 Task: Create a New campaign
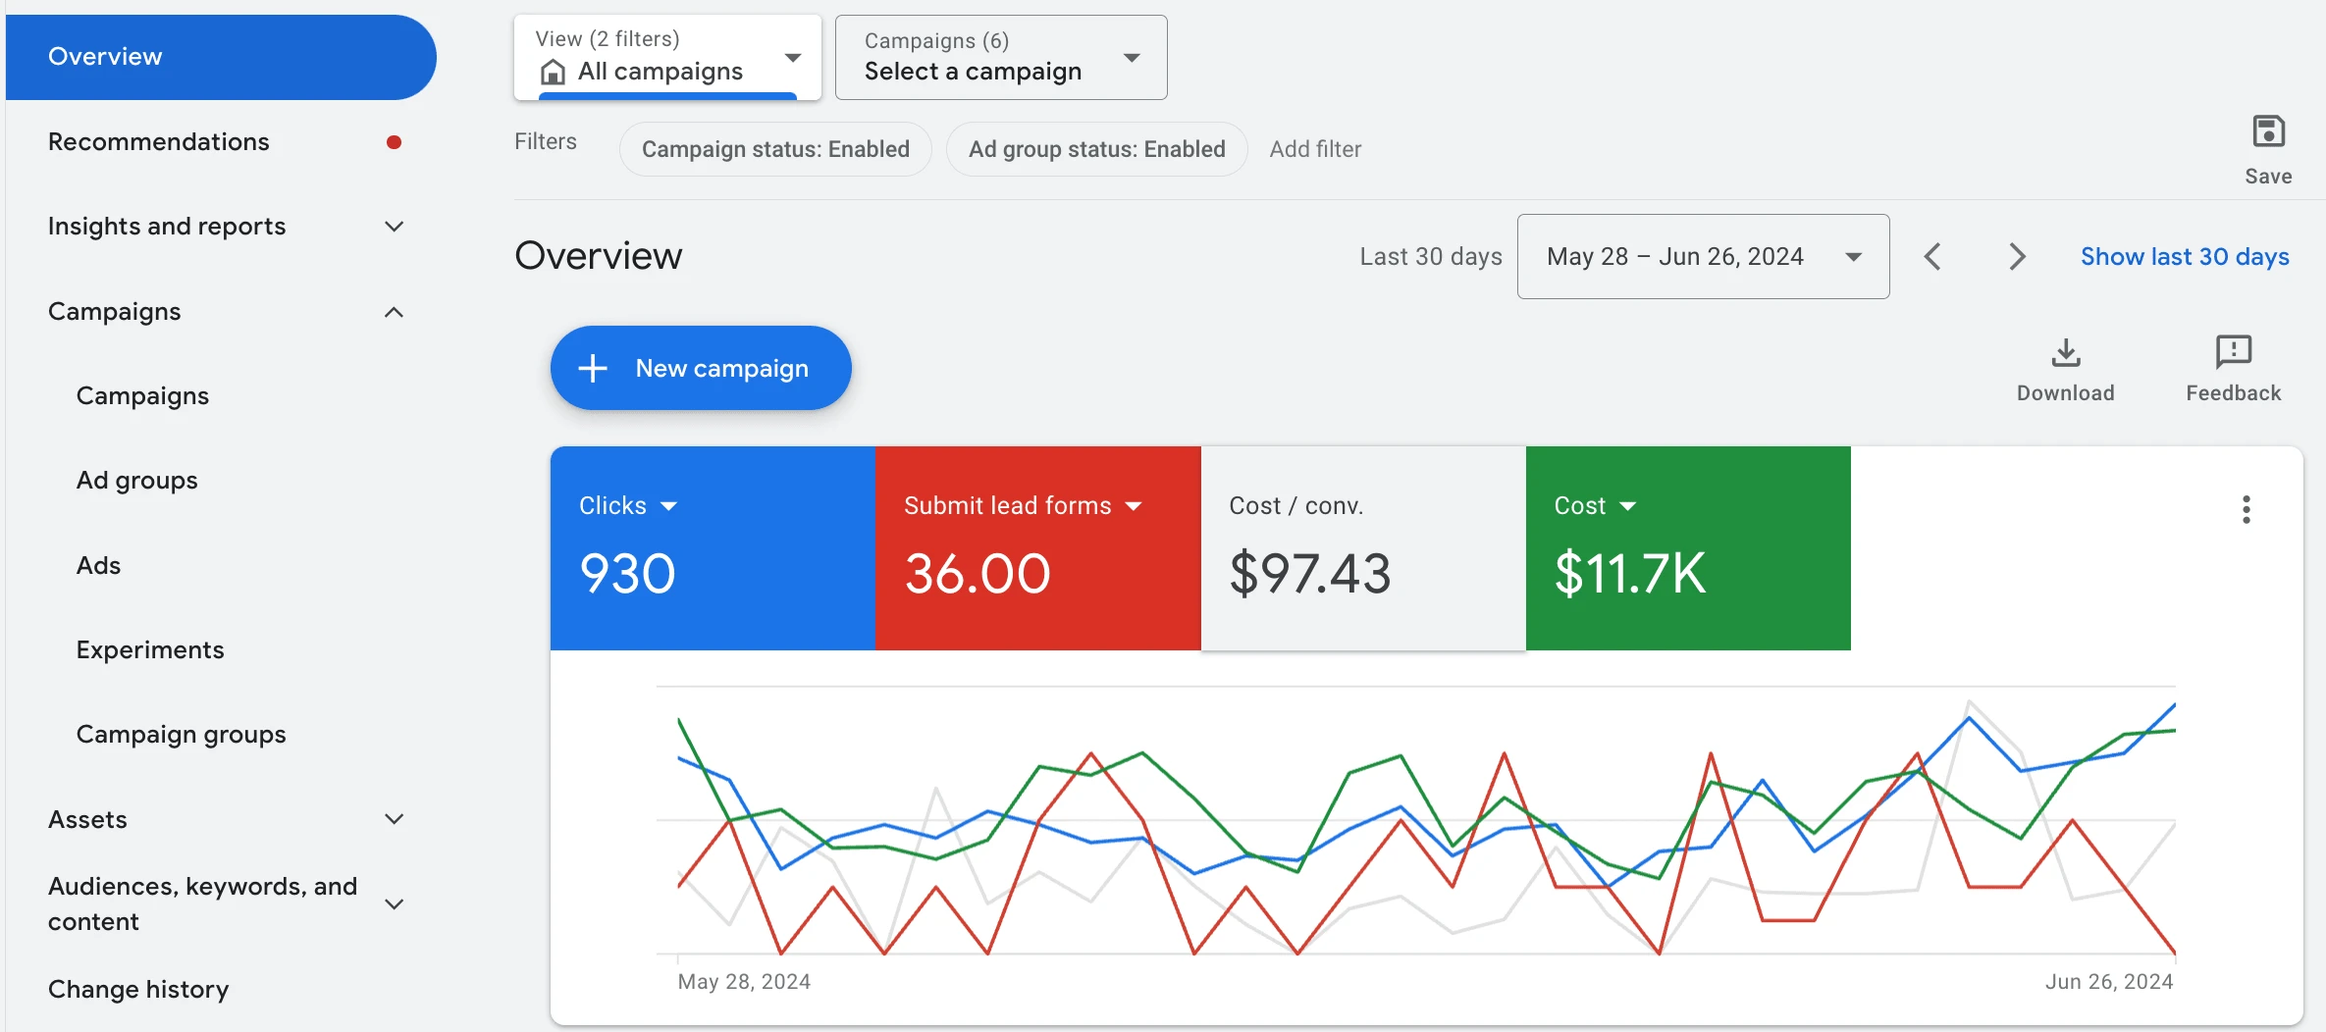click(x=701, y=368)
